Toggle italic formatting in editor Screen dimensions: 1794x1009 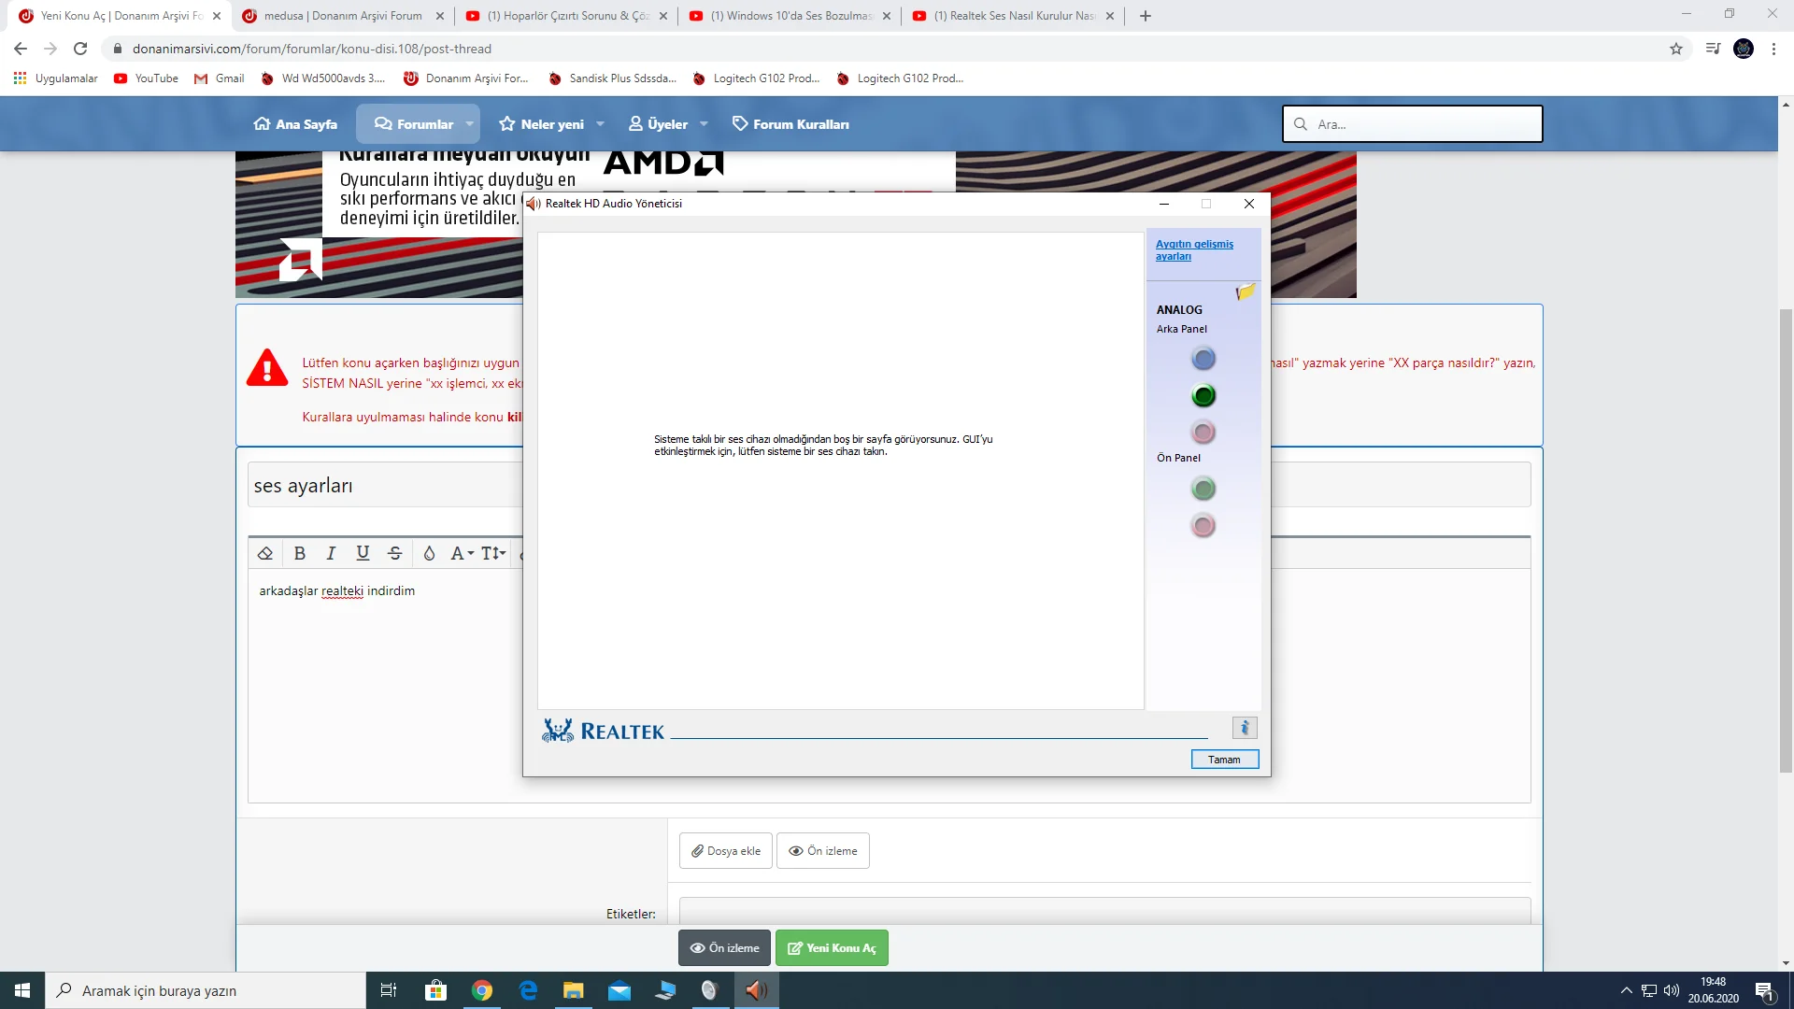tap(331, 553)
